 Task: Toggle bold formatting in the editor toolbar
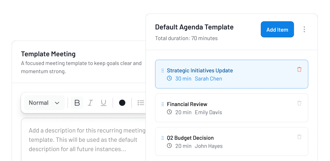[77, 103]
